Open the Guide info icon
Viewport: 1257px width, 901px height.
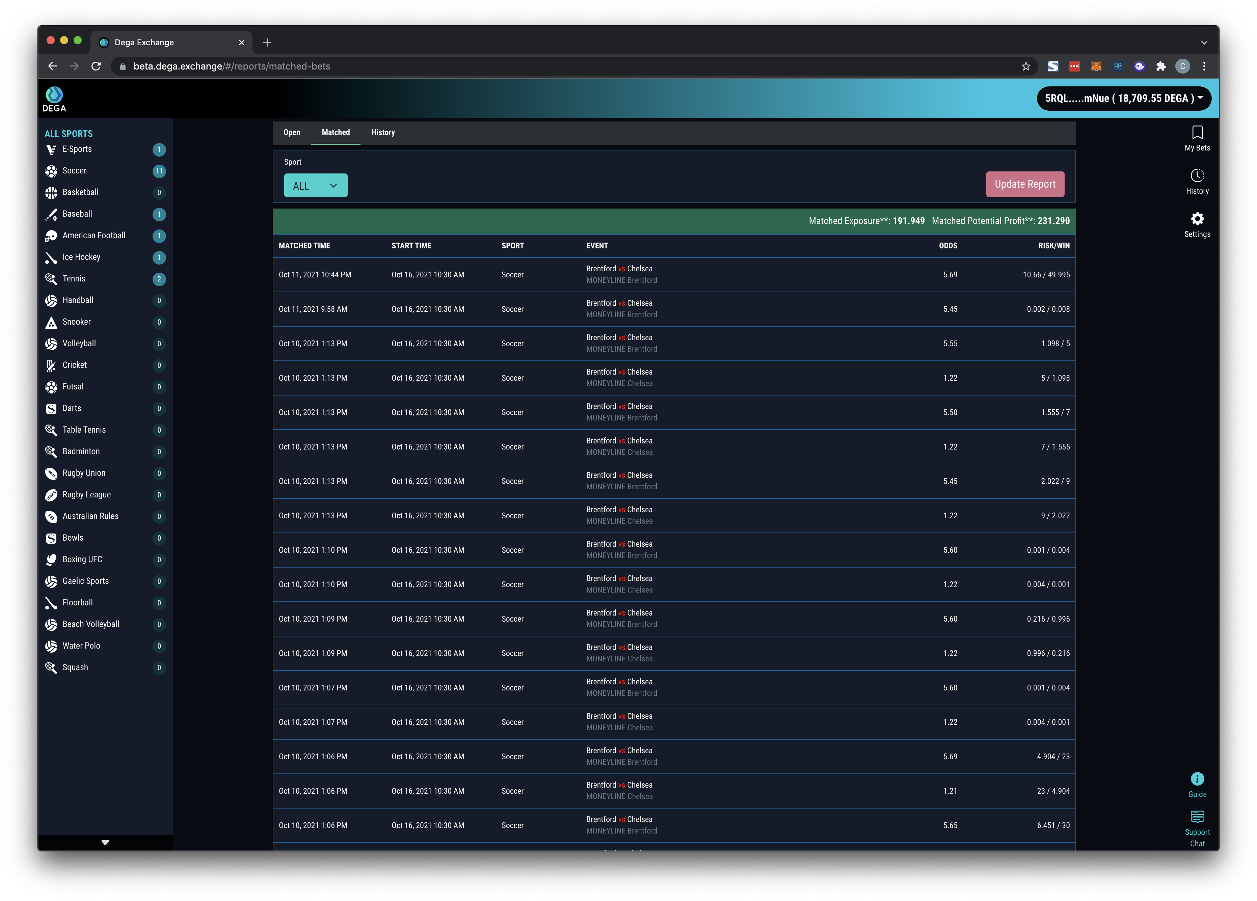pyautogui.click(x=1197, y=779)
